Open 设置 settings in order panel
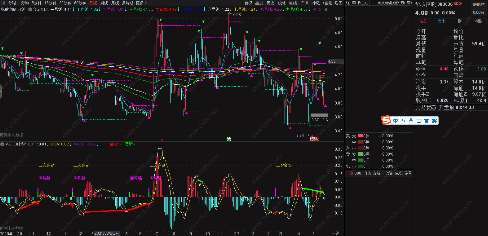Image resolution: width=488 pixels, height=236 pixels. pyautogui.click(x=408, y=173)
